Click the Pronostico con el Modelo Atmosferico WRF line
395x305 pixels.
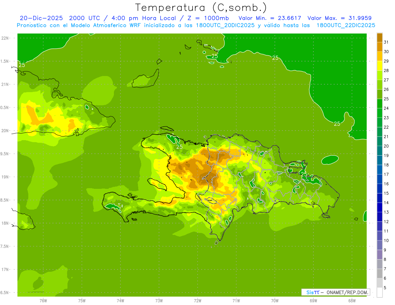[196, 25]
